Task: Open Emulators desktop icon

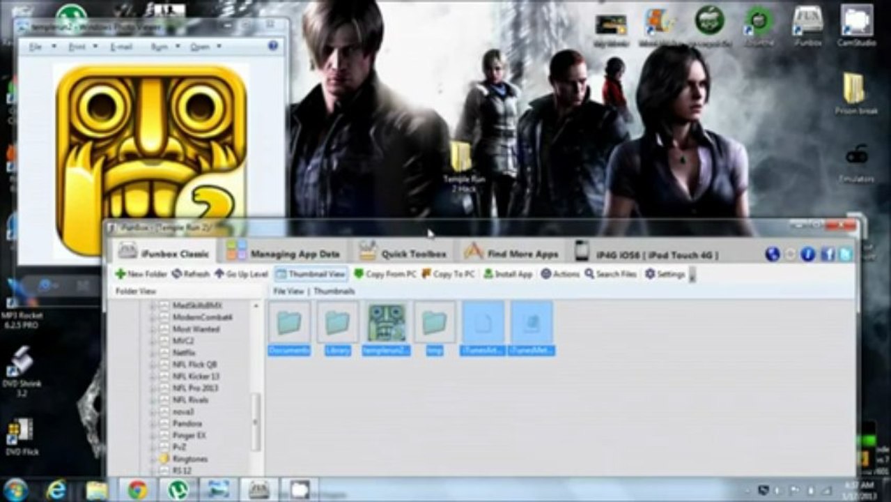Action: click(856, 162)
